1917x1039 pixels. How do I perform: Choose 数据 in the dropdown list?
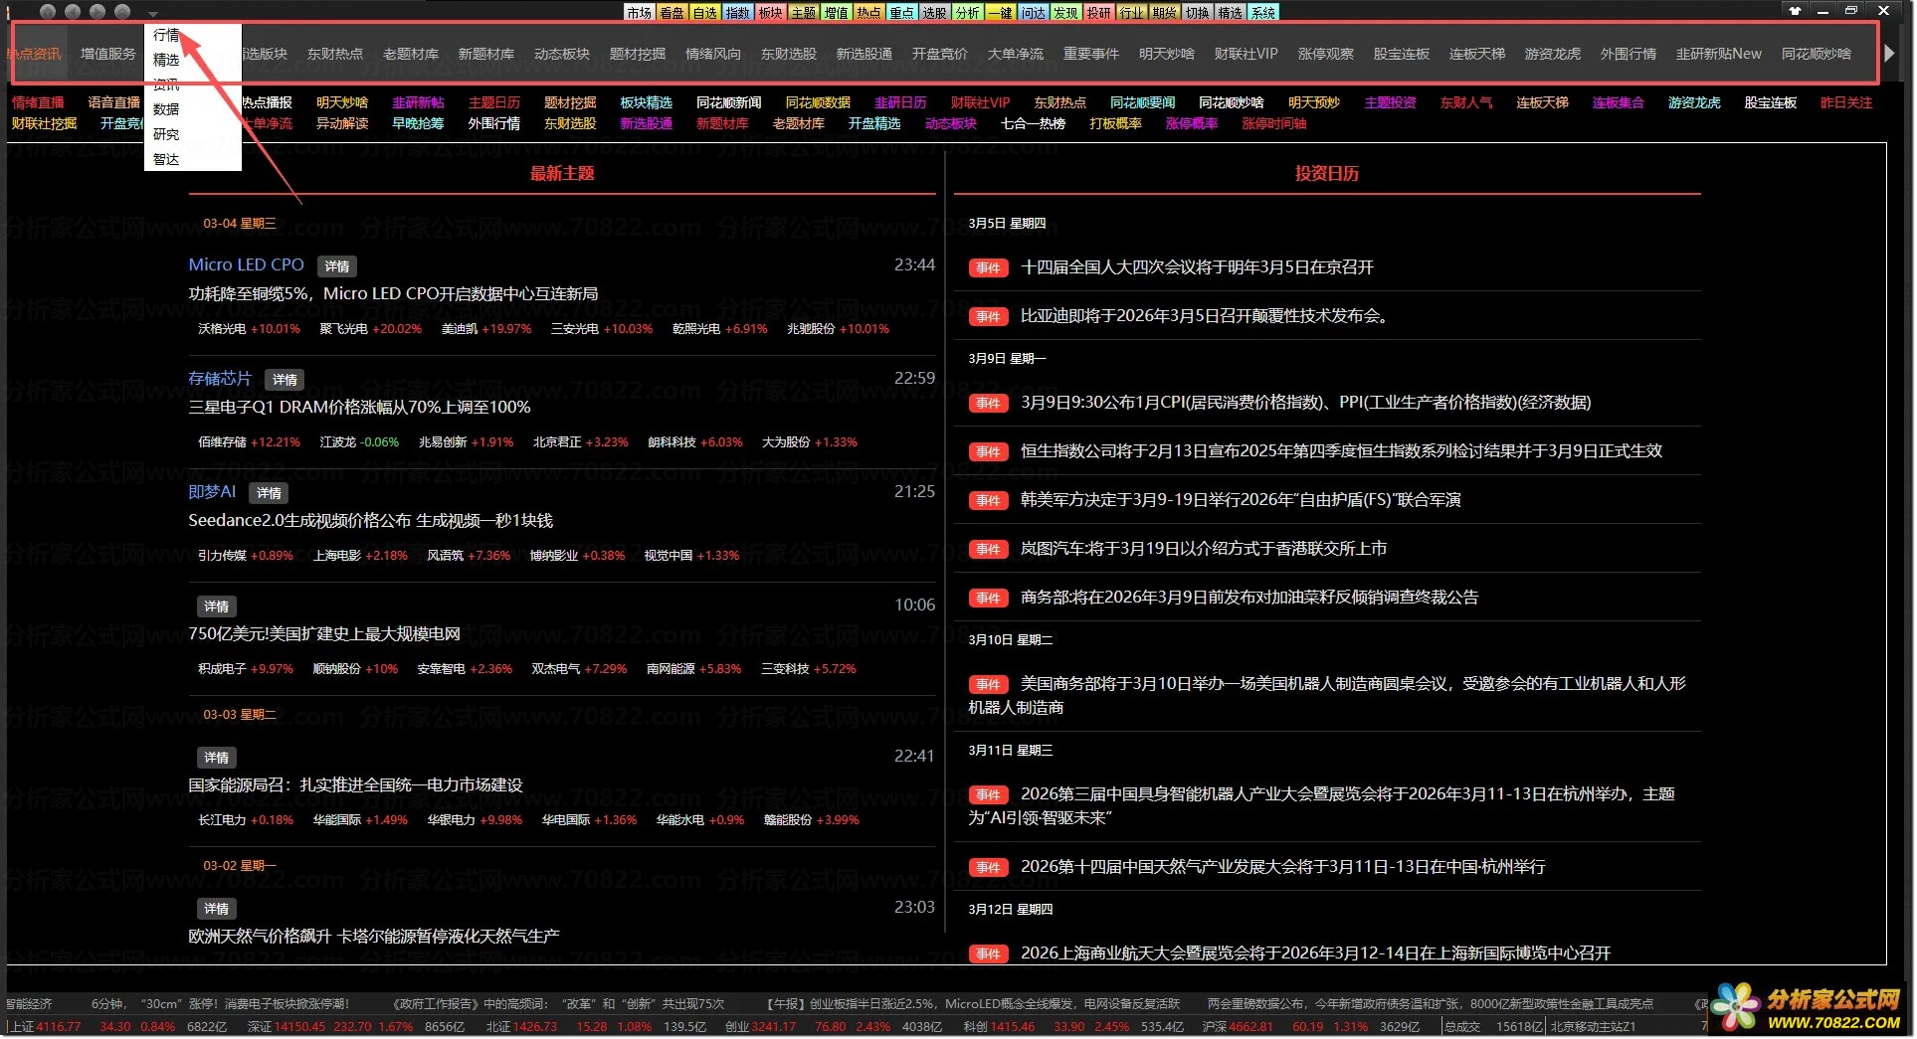coord(166,109)
